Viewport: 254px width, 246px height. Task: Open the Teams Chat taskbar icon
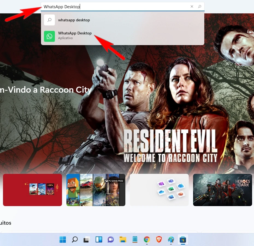point(111,239)
